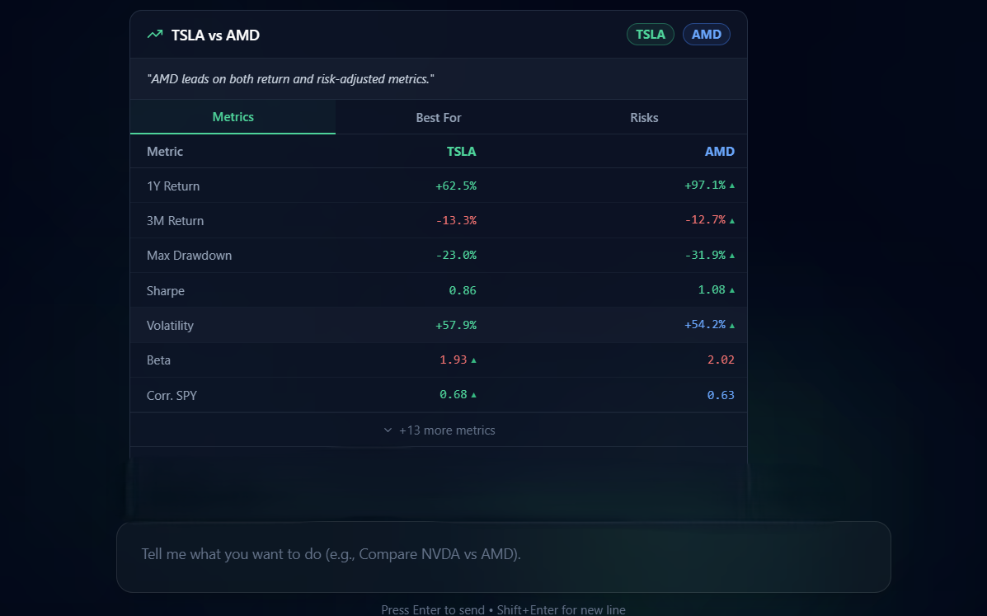Click the Sharpe row label
This screenshot has width=987, height=616.
[166, 291]
